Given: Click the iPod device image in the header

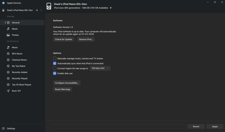Looking at the screenshot, I should 49,6.
